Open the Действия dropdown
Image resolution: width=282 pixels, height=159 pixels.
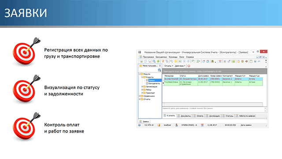pyautogui.click(x=180, y=66)
